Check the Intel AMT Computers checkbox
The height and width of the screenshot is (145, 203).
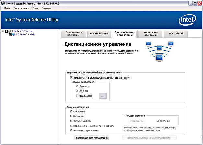point(7,31)
